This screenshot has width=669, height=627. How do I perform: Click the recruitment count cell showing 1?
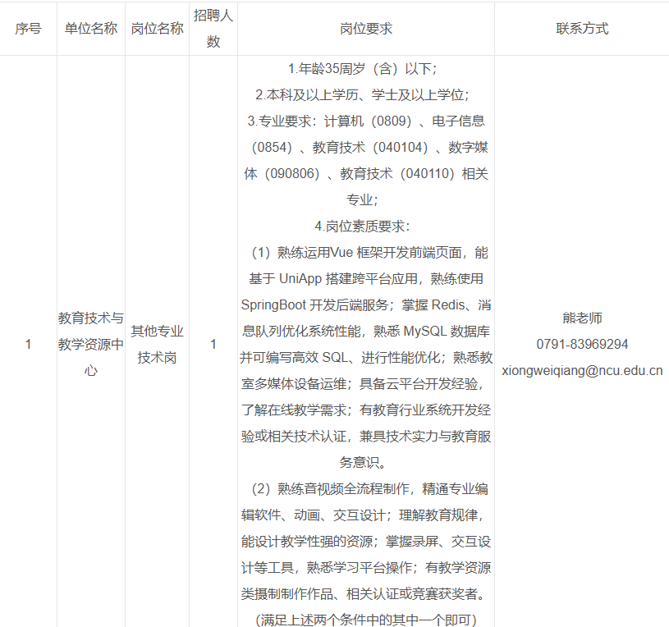click(x=213, y=343)
